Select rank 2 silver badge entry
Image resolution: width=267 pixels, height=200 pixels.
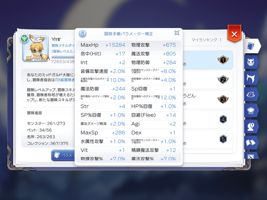pyautogui.click(x=208, y=80)
